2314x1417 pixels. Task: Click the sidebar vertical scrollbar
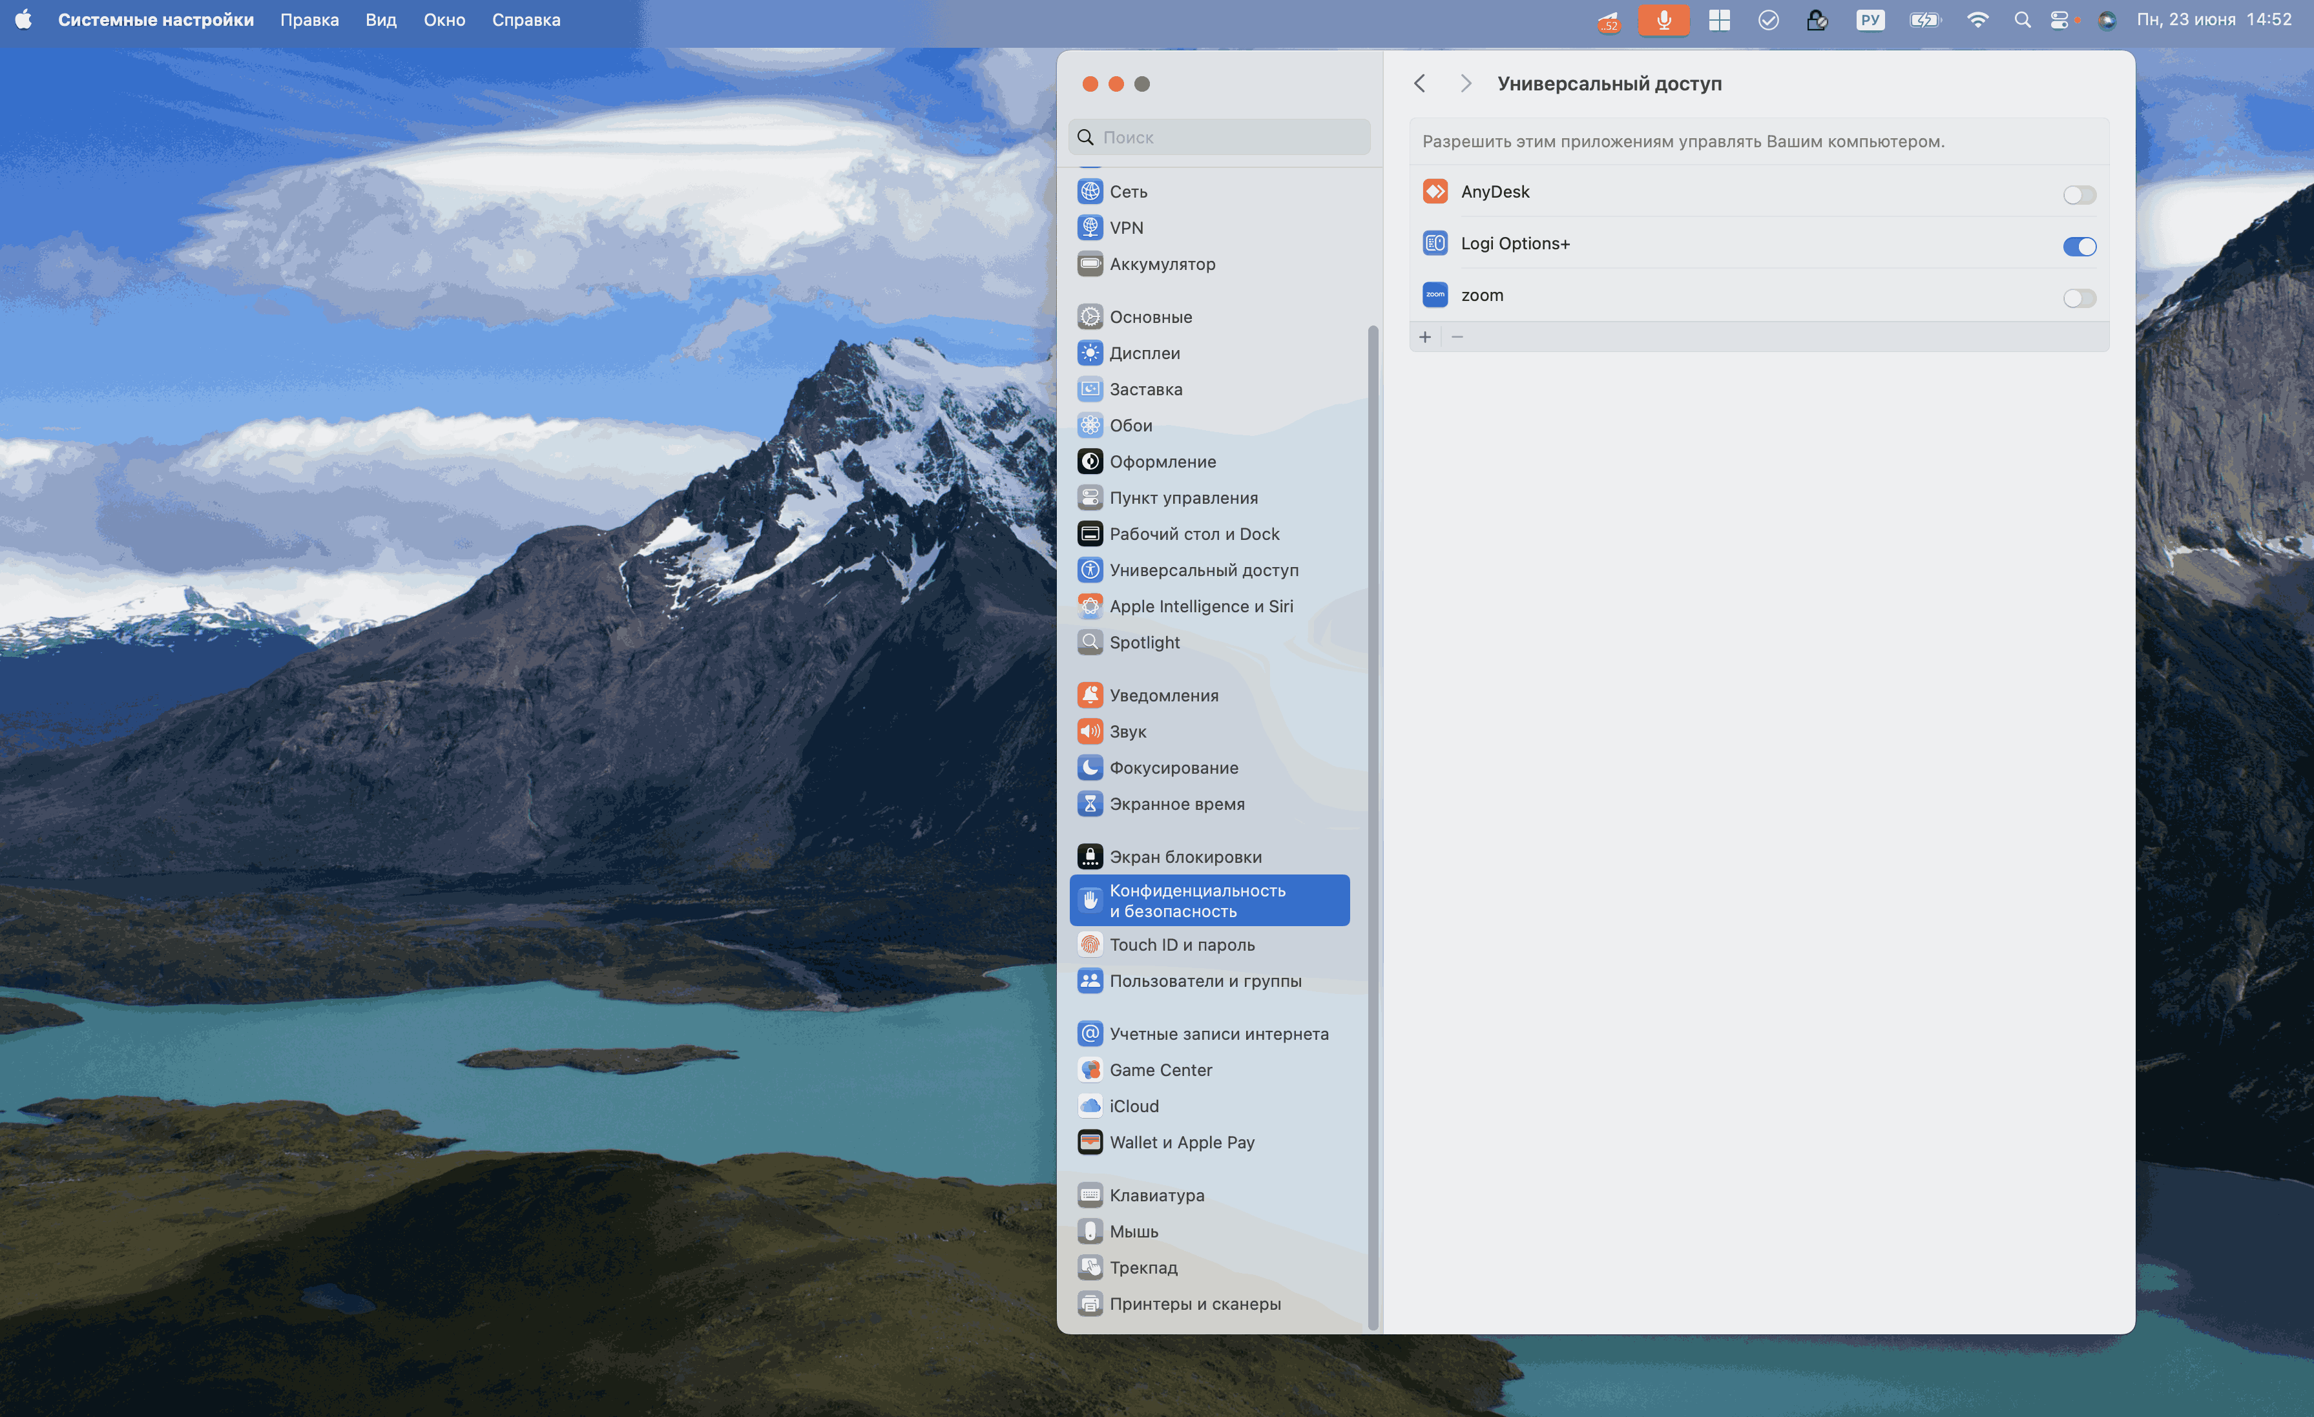coord(1373,826)
